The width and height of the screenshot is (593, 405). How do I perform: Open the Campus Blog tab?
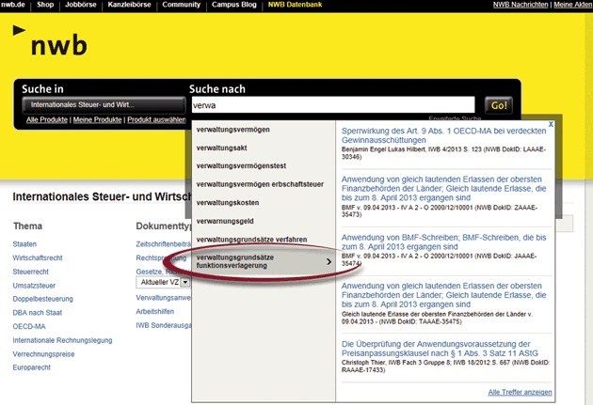click(x=233, y=6)
